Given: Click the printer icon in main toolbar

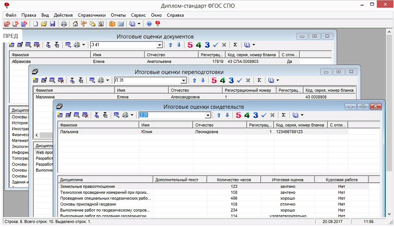Looking at the screenshot, I should pos(64,24).
